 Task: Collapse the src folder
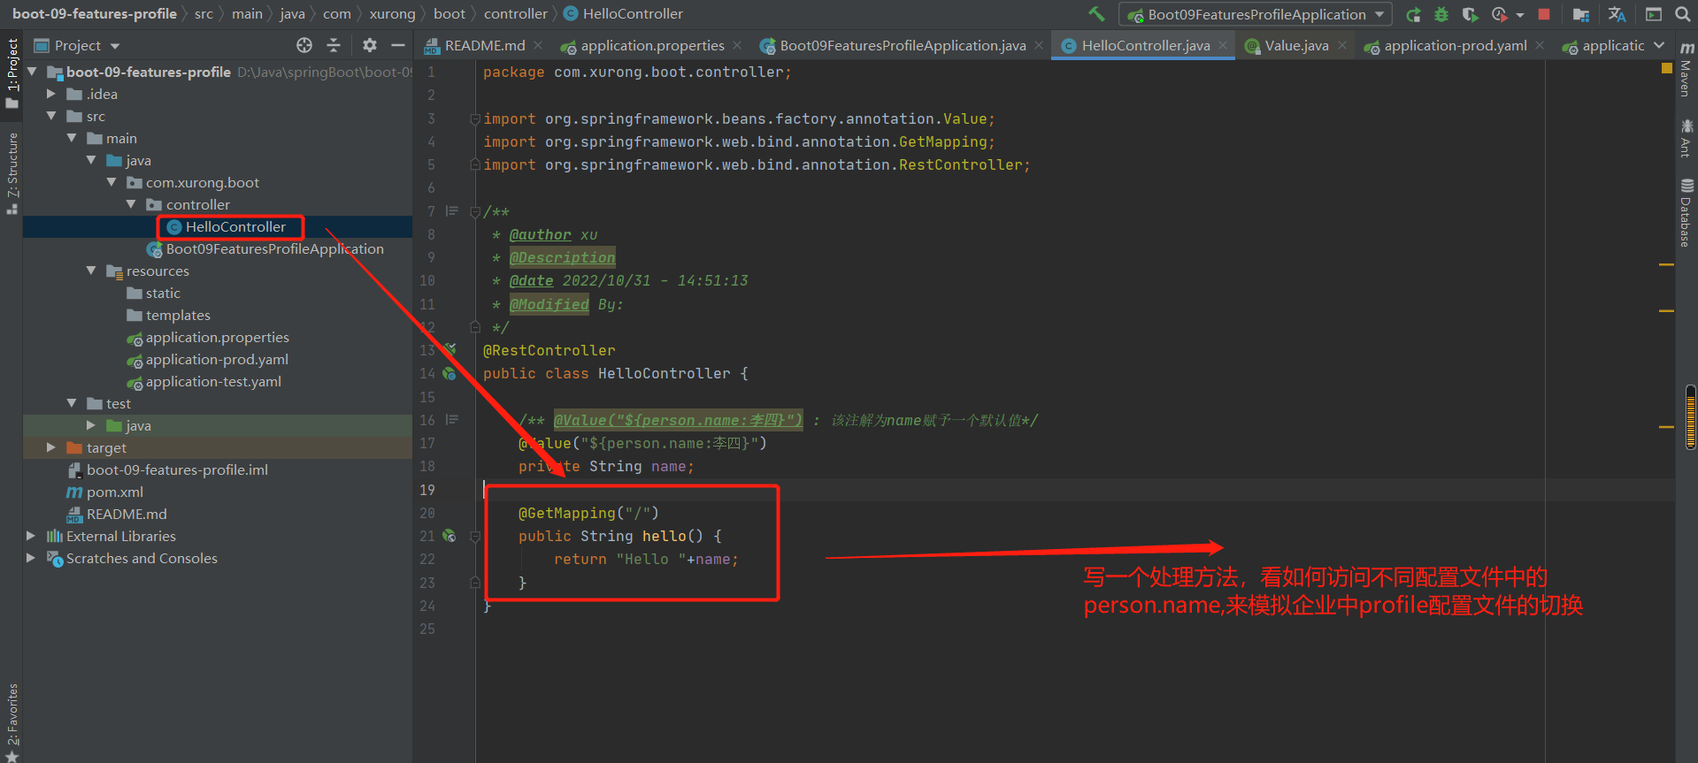tap(51, 116)
